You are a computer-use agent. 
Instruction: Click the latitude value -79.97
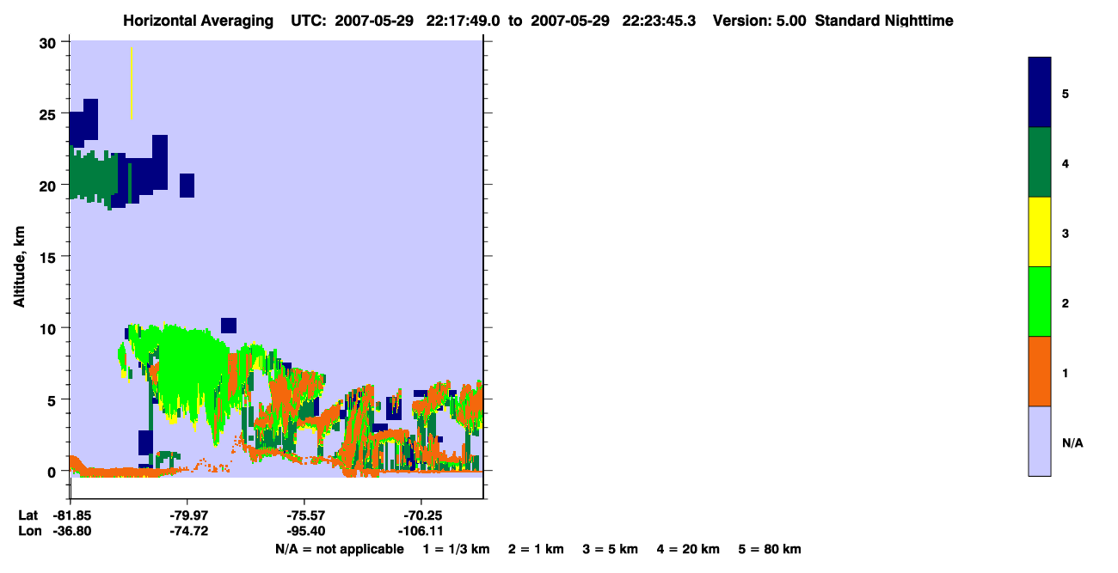pyautogui.click(x=187, y=515)
